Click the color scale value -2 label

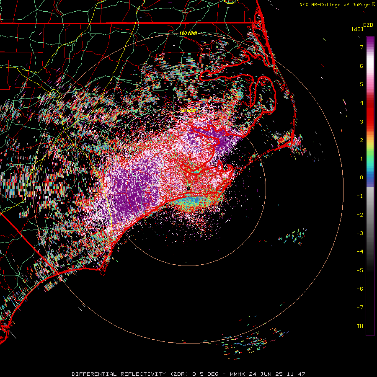click(360, 215)
